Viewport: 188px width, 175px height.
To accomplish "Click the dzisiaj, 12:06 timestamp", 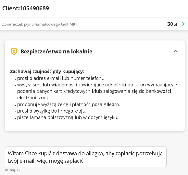I will click(x=15, y=170).
